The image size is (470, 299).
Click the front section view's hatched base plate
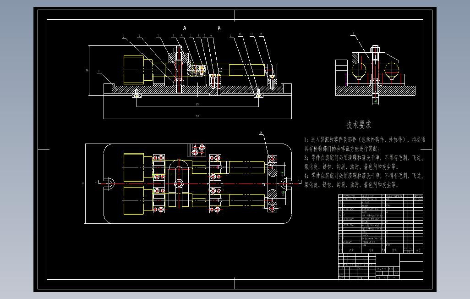click(x=197, y=90)
